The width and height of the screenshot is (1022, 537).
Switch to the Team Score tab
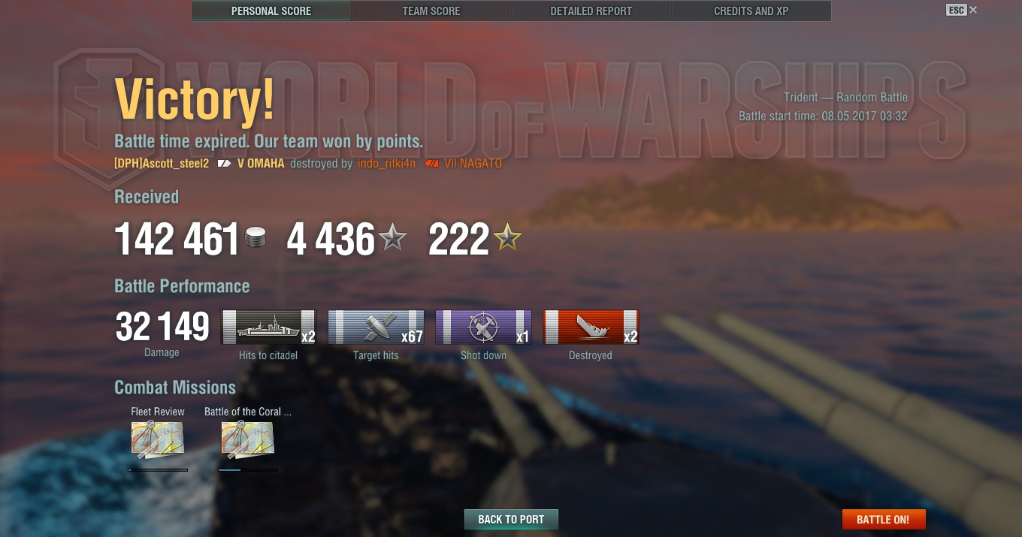tap(431, 11)
